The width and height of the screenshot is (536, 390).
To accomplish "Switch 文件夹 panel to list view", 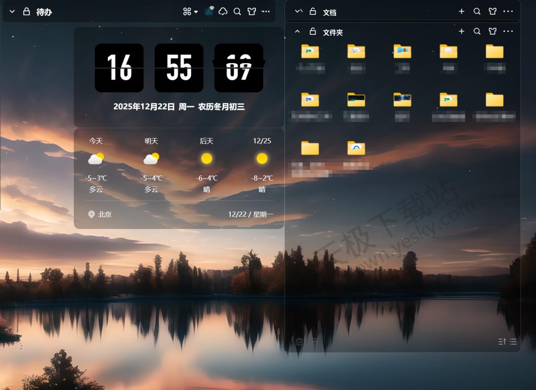I will [513, 342].
